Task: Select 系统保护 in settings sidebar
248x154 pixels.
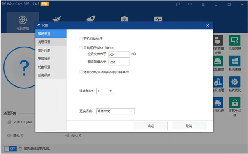Action: 51,75
